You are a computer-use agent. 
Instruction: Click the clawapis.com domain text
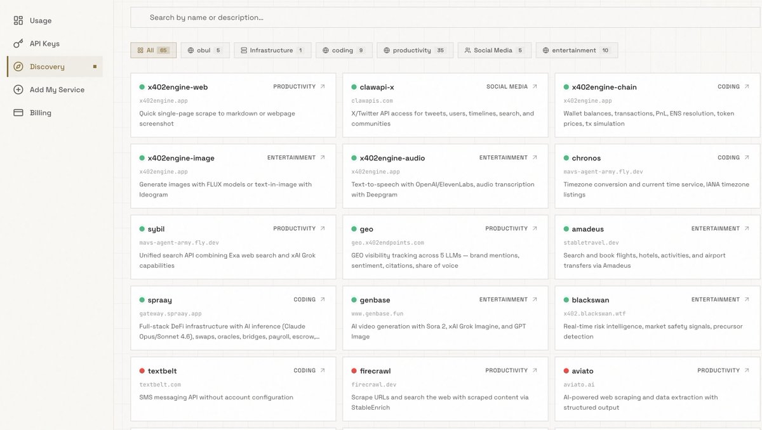[373, 101]
